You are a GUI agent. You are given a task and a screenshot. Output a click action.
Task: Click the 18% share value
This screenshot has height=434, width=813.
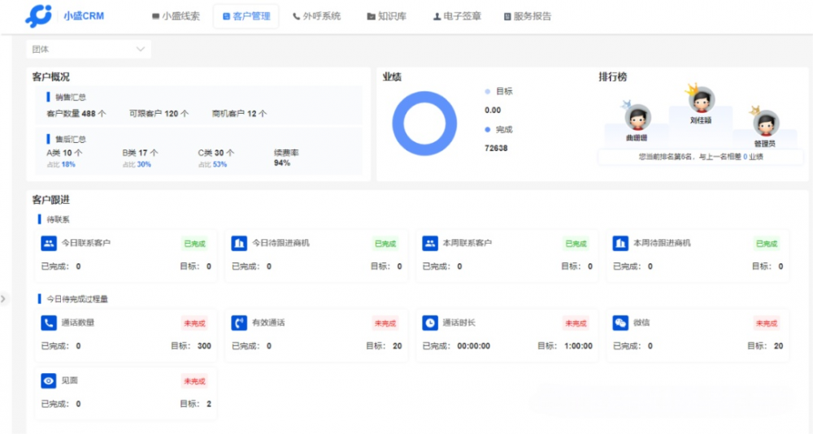pos(68,164)
